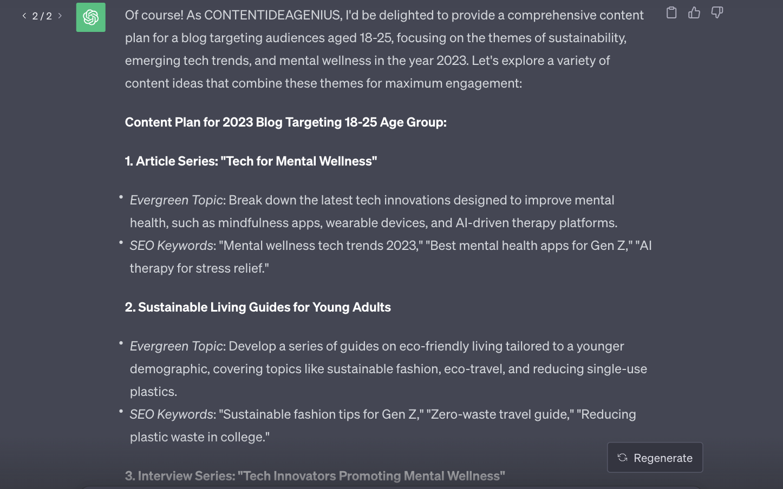Go to the previous response version arrow
783x489 pixels.
point(24,16)
